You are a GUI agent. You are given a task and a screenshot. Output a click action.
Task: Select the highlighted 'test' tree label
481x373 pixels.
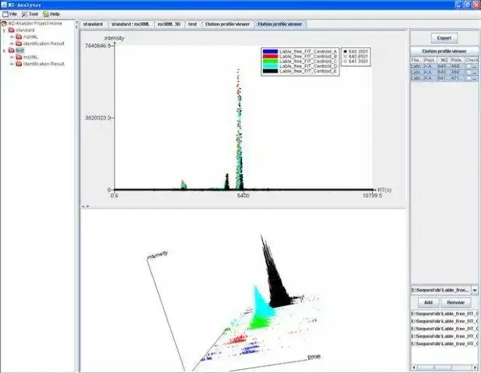click(x=20, y=51)
